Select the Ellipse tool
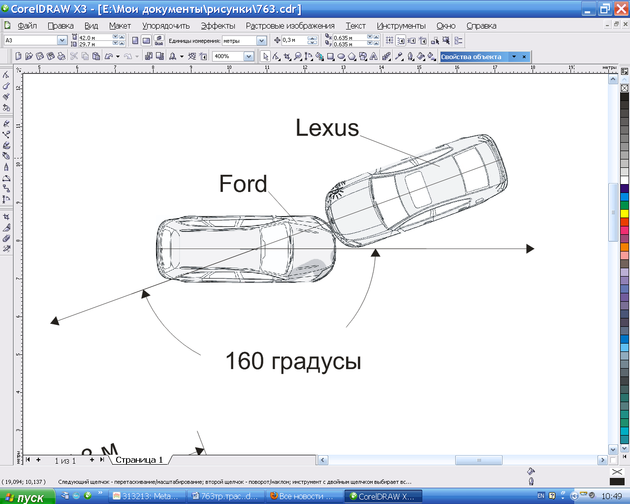The image size is (630, 504). pos(341,57)
